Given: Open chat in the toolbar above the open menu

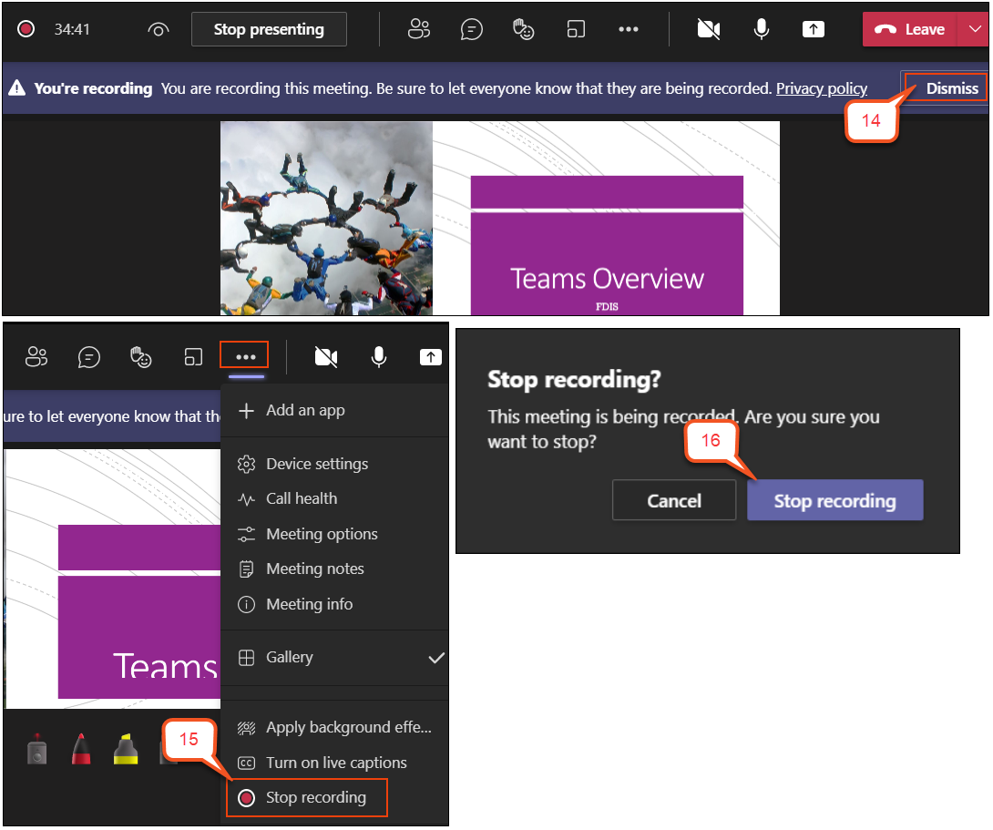Looking at the screenshot, I should coord(88,357).
